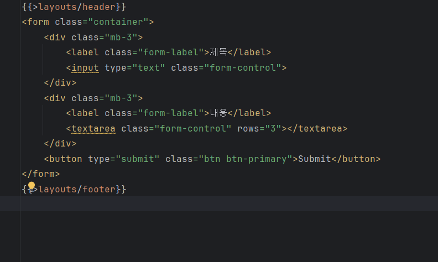The height and width of the screenshot is (262, 438).
Task: Click the underlined textarea tag name
Action: (93, 128)
